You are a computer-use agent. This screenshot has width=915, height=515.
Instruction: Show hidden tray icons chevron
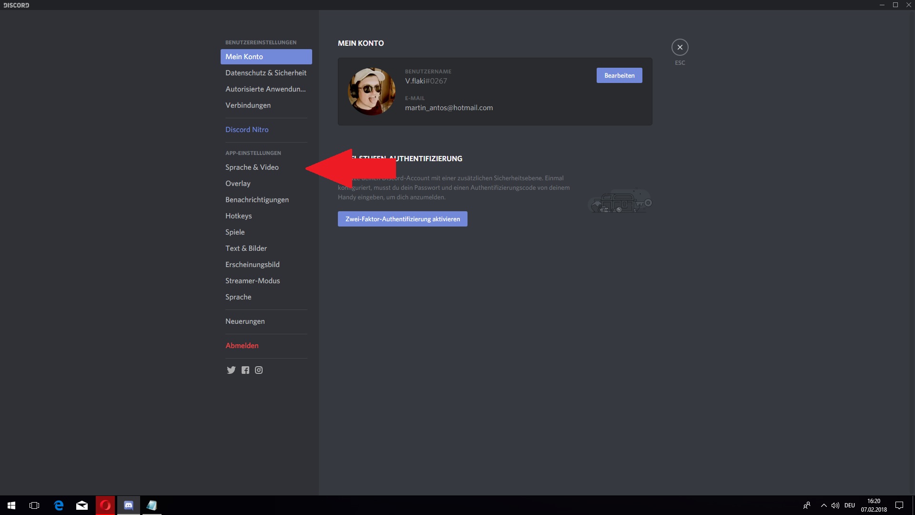(x=823, y=505)
